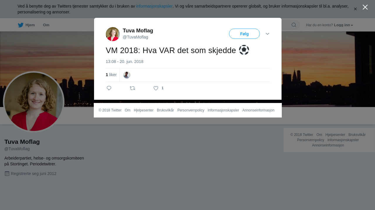Click the Twitter bird Hjem icon
This screenshot has width=375, height=210.
point(21,25)
